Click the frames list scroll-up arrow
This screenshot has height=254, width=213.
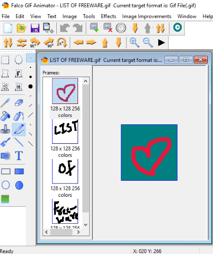(x=86, y=81)
